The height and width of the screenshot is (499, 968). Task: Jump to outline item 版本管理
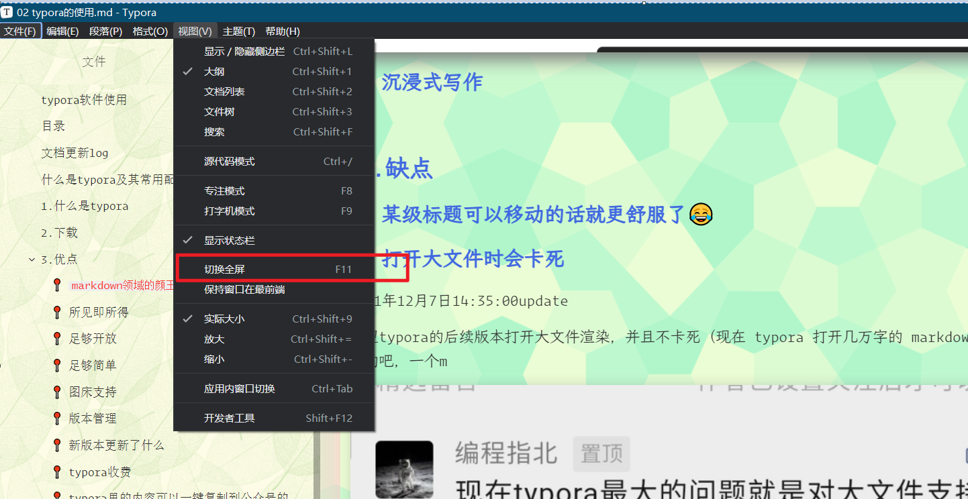pyautogui.click(x=93, y=419)
